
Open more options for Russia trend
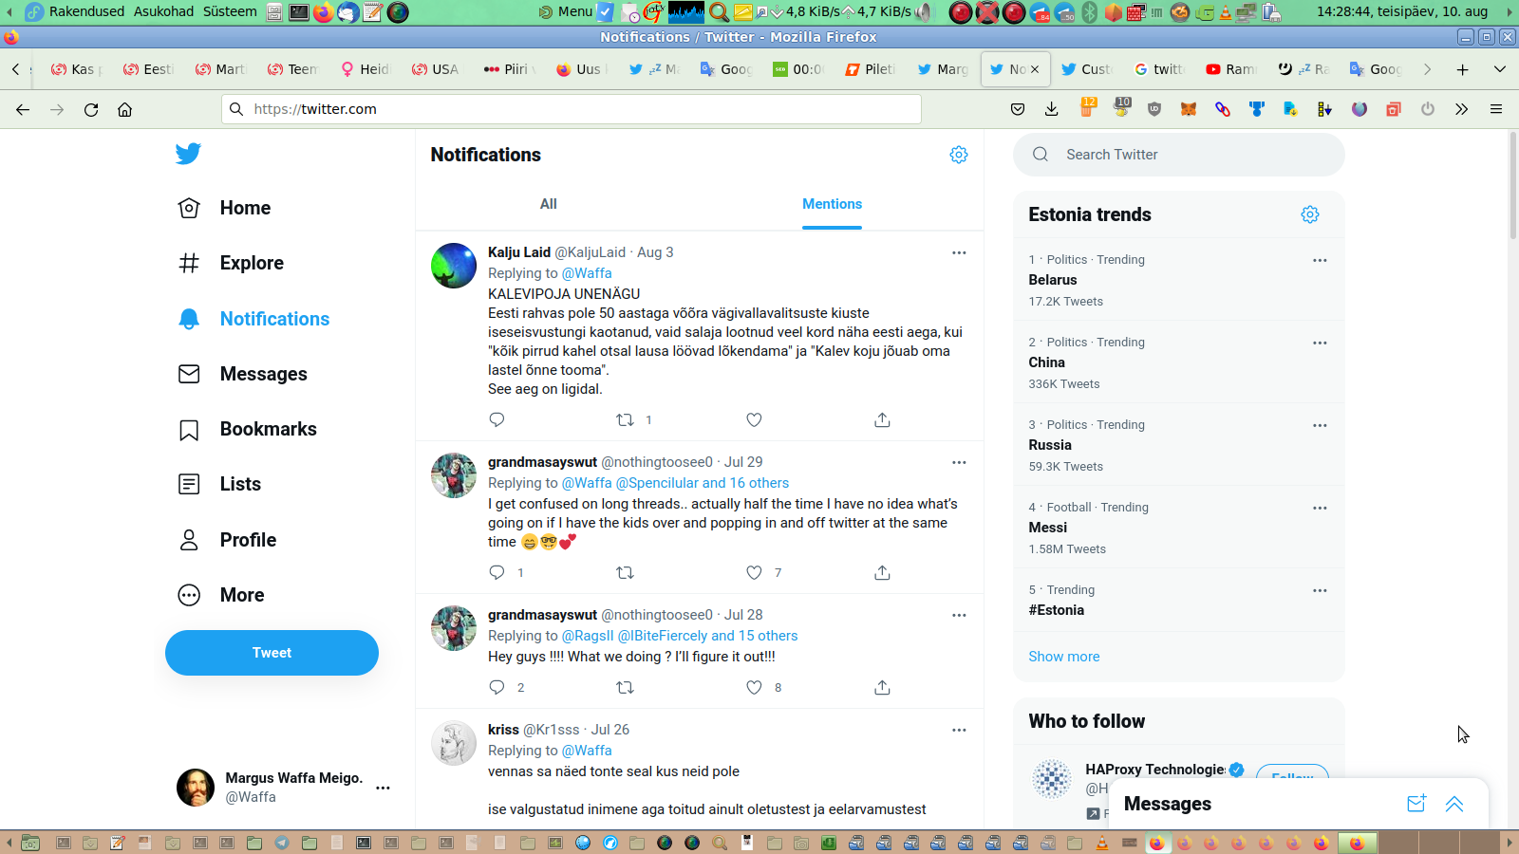tap(1320, 425)
